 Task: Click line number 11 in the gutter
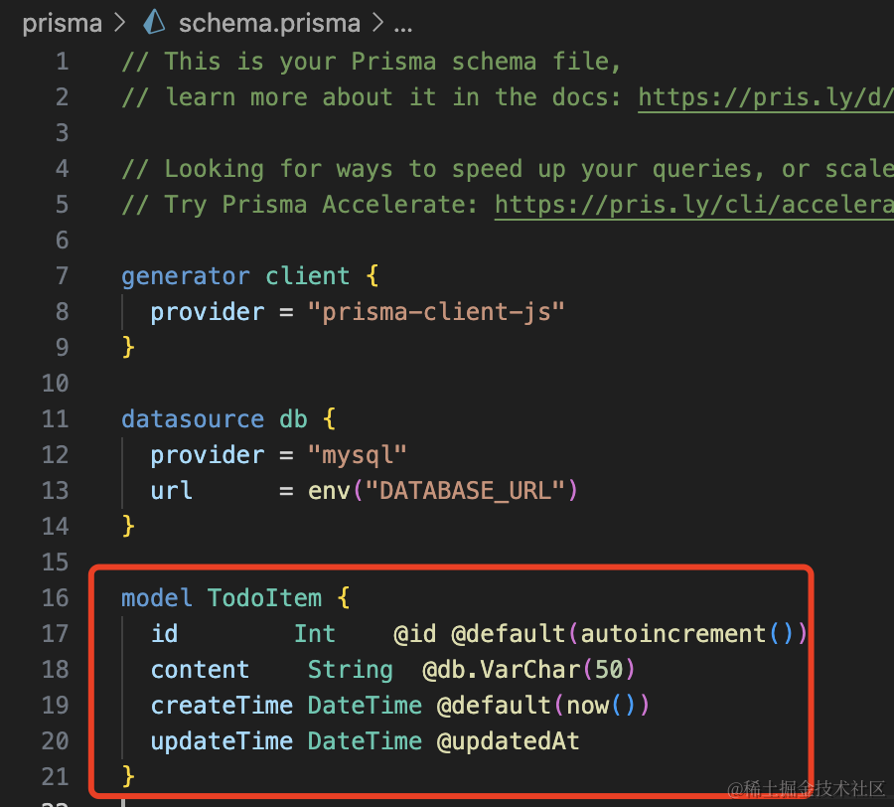tap(56, 418)
